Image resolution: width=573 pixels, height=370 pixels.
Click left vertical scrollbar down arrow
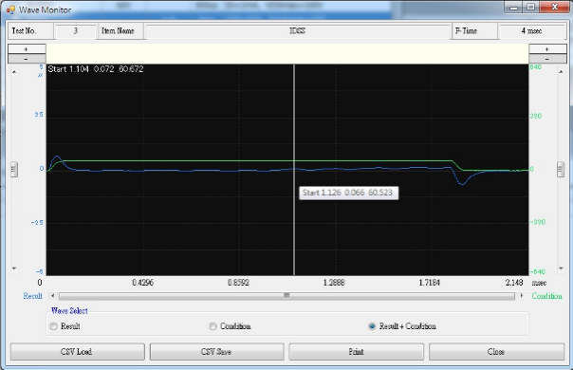coord(14,268)
